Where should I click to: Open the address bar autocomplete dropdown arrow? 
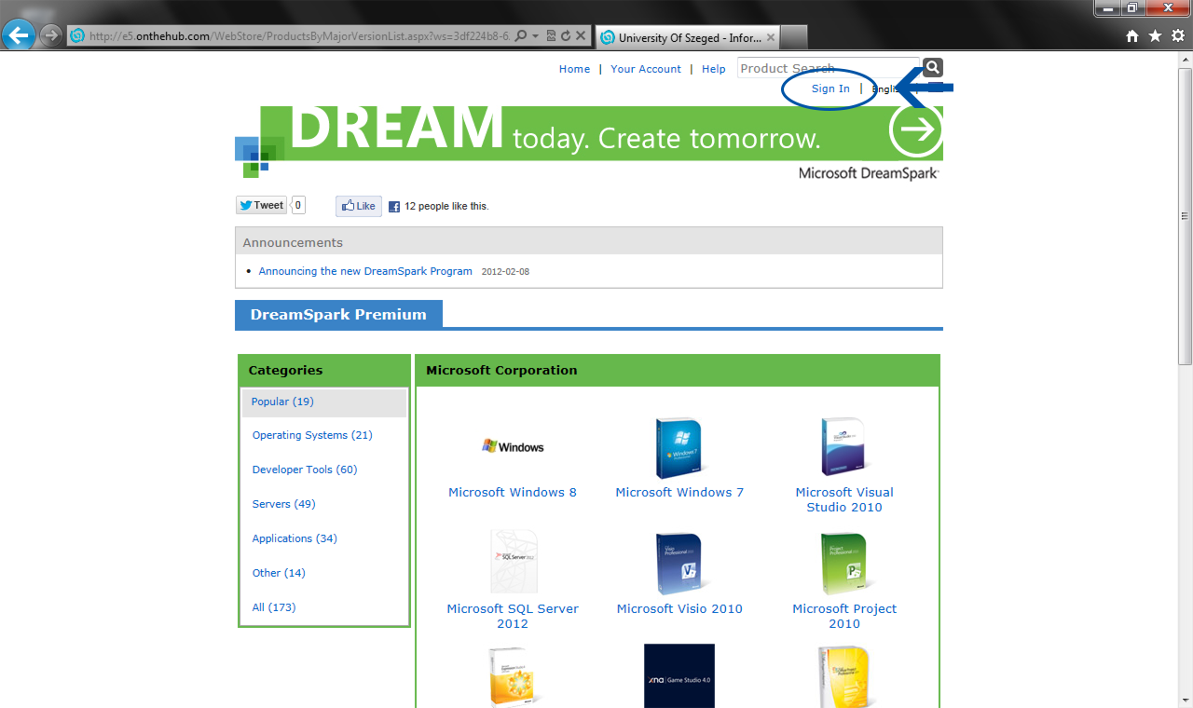(535, 36)
